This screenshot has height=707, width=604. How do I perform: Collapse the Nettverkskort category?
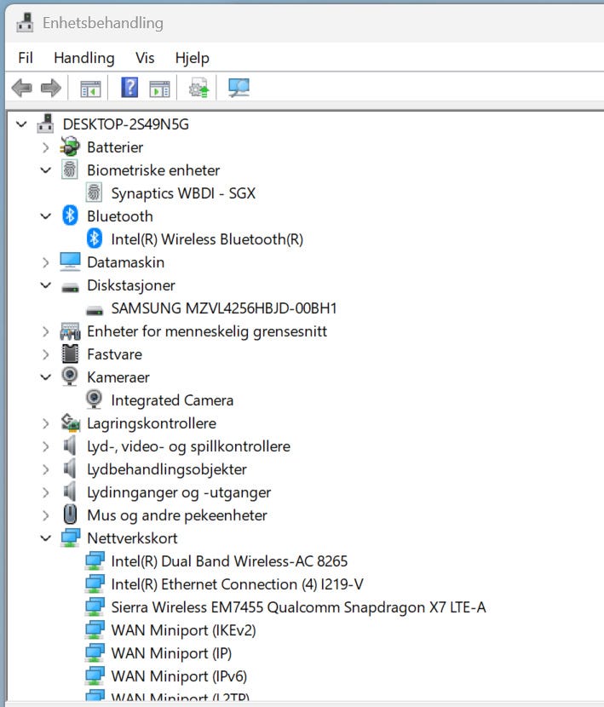(45, 537)
